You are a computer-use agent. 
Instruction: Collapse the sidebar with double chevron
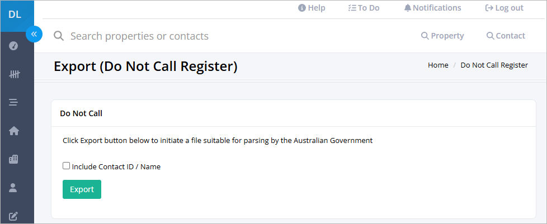coord(34,34)
